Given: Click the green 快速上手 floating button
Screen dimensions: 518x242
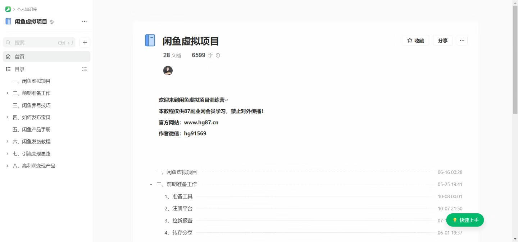Looking at the screenshot, I should [465, 220].
